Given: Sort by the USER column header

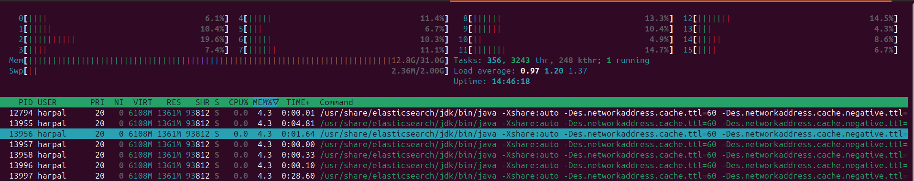Looking at the screenshot, I should (x=47, y=102).
